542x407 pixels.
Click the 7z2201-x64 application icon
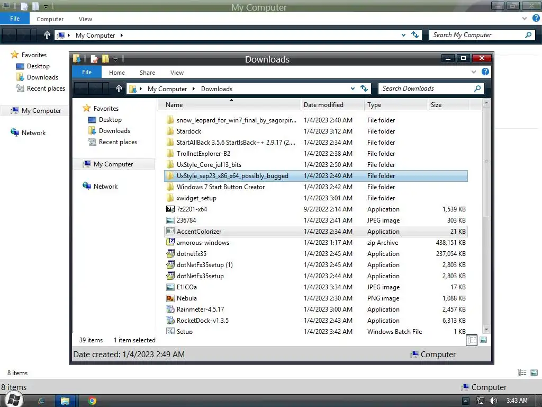[x=170, y=209]
